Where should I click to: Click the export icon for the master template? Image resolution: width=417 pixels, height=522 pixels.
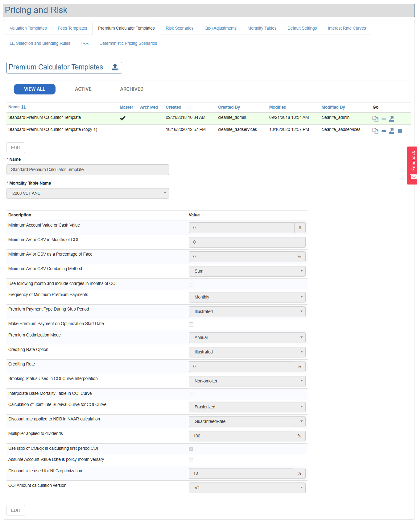pyautogui.click(x=391, y=119)
